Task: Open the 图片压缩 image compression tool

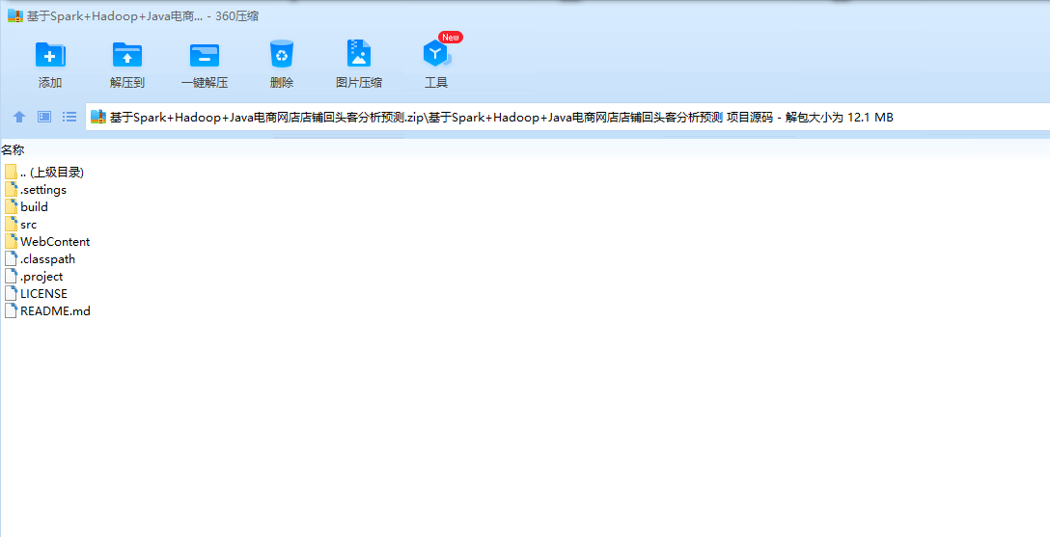Action: [x=359, y=53]
